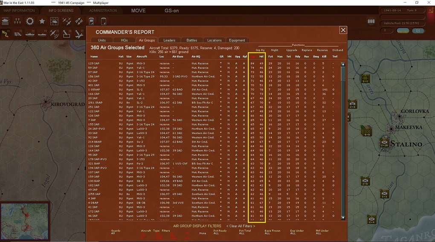The height and width of the screenshot is (242, 435).
Task: Select the 4 DBAP air group name
Action: [x=93, y=203]
